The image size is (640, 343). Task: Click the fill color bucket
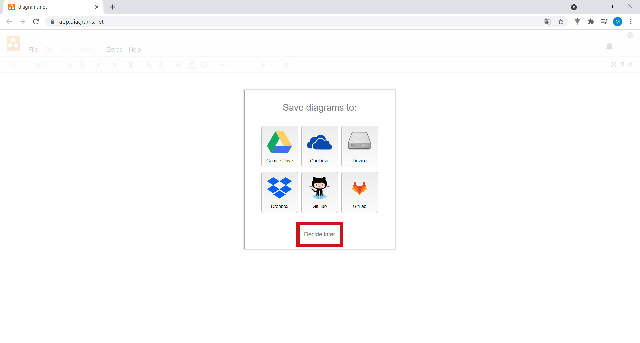(x=179, y=65)
